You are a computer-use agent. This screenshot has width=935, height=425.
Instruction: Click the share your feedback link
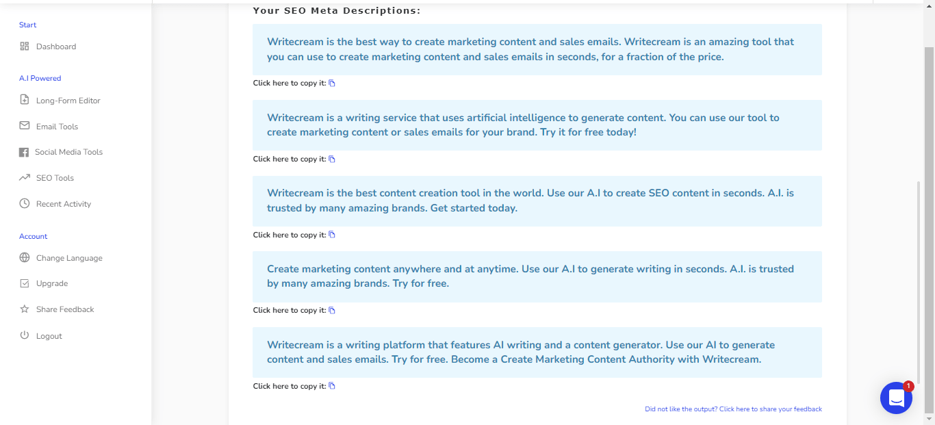click(733, 409)
